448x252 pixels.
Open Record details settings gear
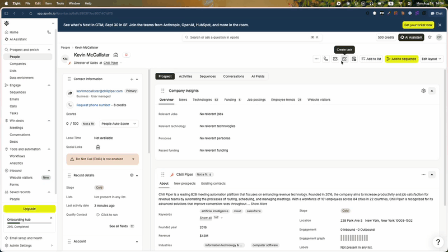tap(132, 175)
